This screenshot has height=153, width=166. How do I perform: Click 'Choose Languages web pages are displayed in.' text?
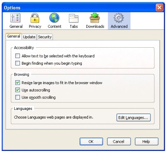pyautogui.click(x=54, y=117)
